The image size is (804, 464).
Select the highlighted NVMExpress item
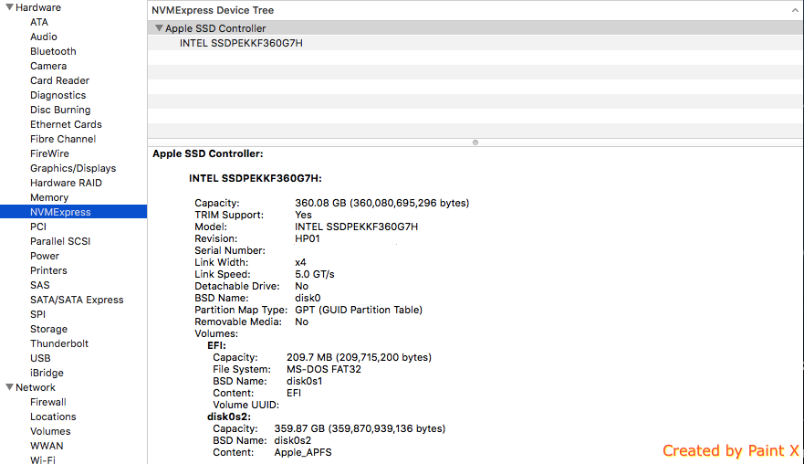[73, 212]
